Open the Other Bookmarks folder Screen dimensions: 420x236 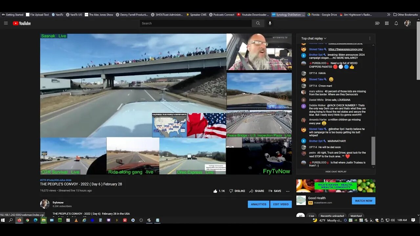(406, 15)
